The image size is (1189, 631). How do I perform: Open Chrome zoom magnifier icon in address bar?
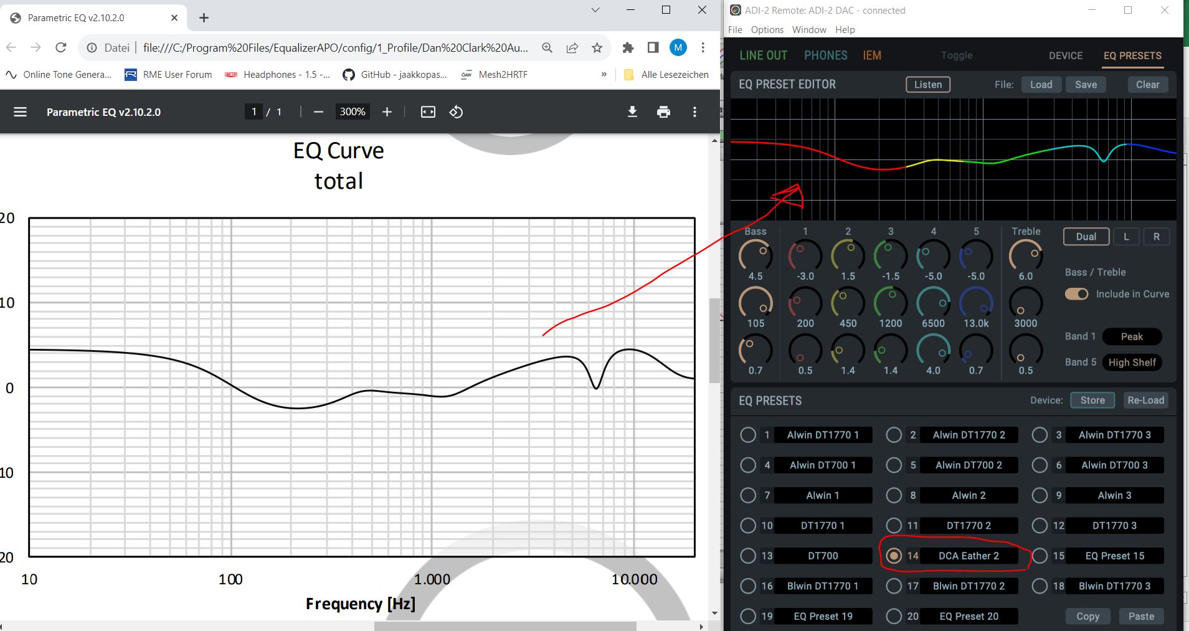[547, 48]
